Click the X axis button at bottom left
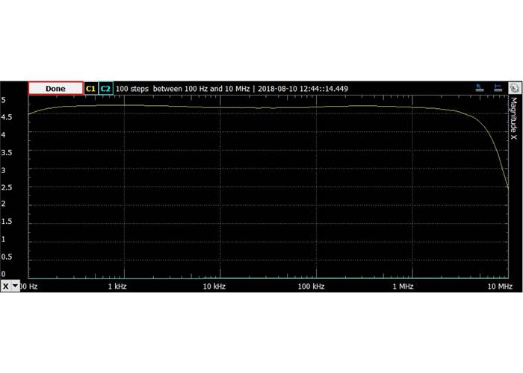523x373 pixels. [x=6, y=286]
